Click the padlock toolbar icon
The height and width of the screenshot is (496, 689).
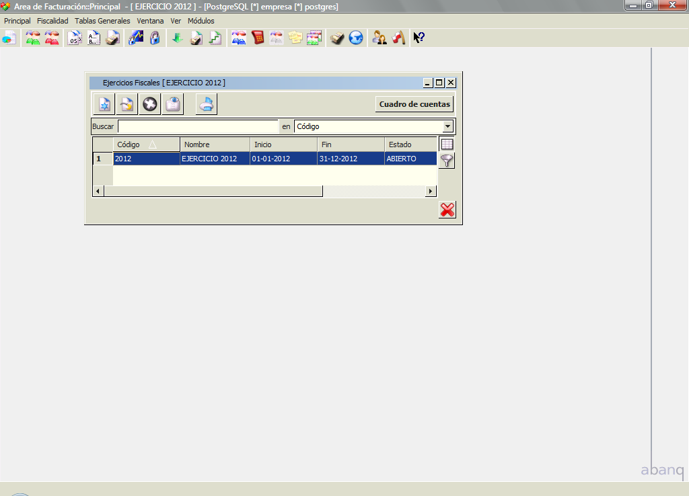coord(155,38)
